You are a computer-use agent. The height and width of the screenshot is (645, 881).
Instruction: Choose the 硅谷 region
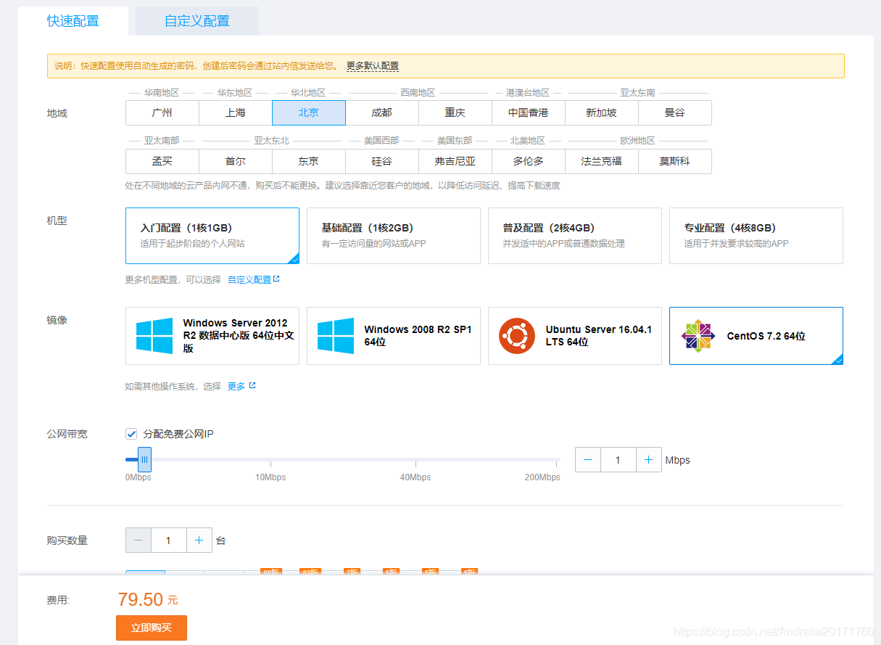pos(382,162)
